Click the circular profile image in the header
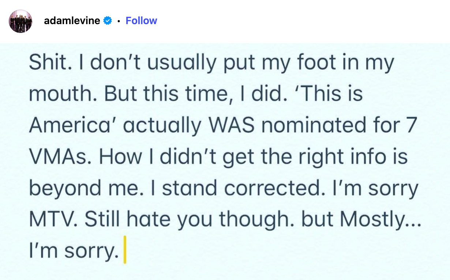Screen dimensions: 450x280 pos(21,21)
